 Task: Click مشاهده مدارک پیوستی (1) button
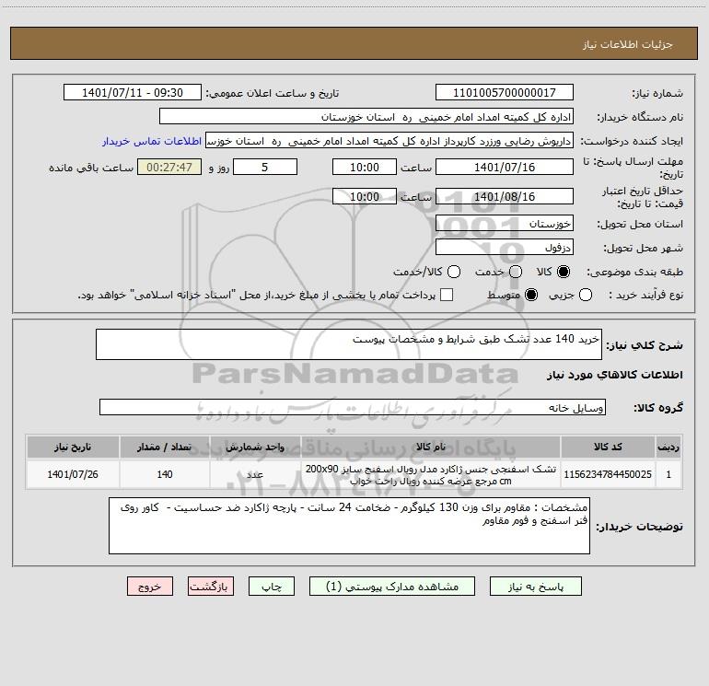(392, 587)
